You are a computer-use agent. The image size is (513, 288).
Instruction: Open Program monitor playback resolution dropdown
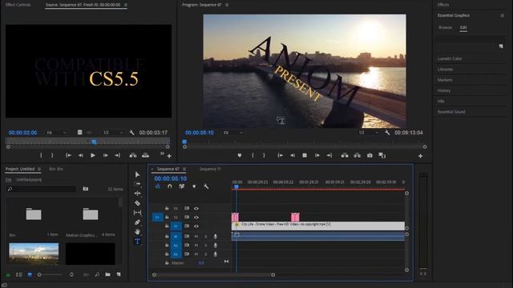click(369, 133)
